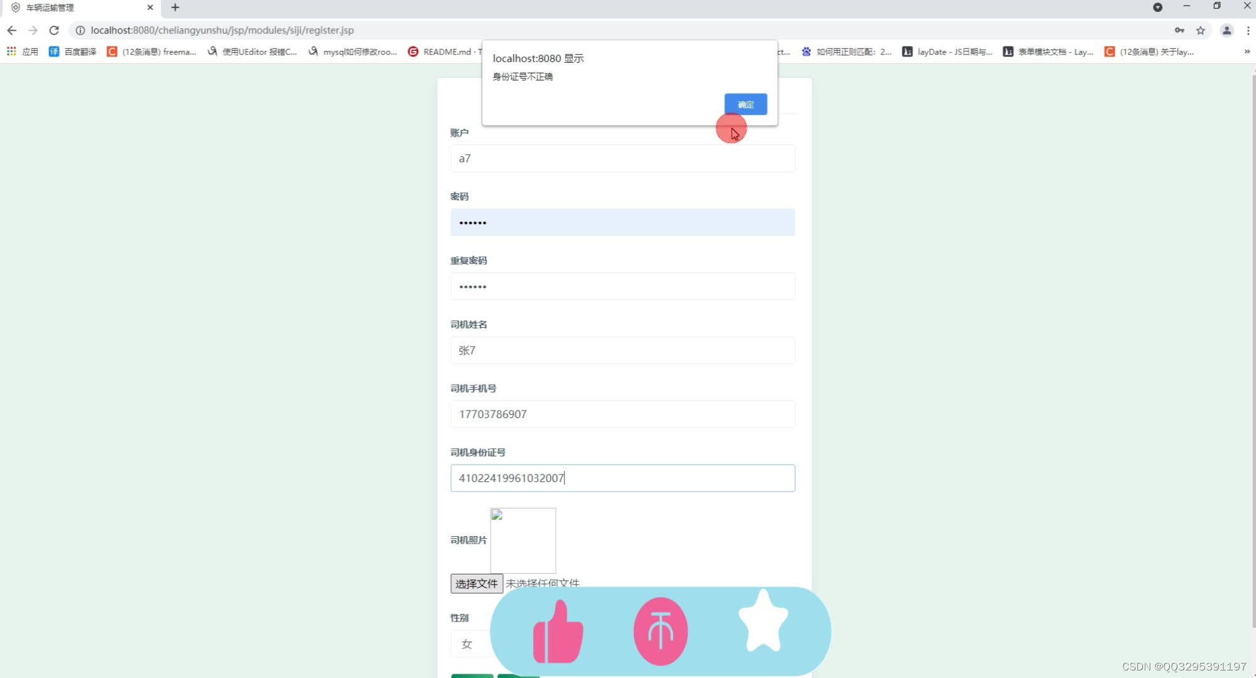The image size is (1256, 678).
Task: Click the browser forward arrow
Action: 33,30
